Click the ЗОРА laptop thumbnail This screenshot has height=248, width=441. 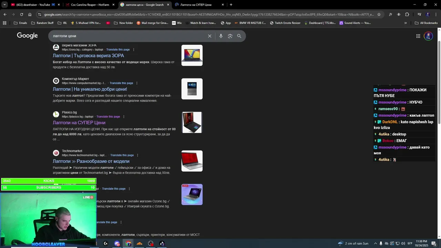click(192, 55)
